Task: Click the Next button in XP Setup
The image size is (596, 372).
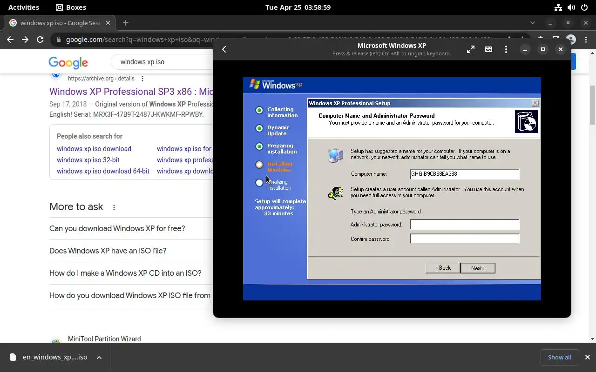Action: coord(478,268)
